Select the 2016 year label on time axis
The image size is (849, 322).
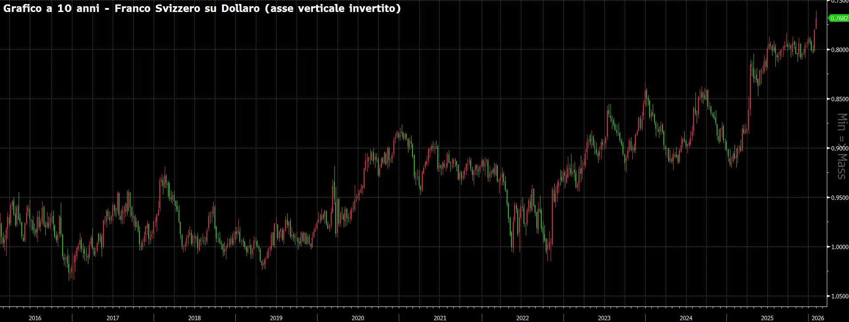click(x=35, y=318)
